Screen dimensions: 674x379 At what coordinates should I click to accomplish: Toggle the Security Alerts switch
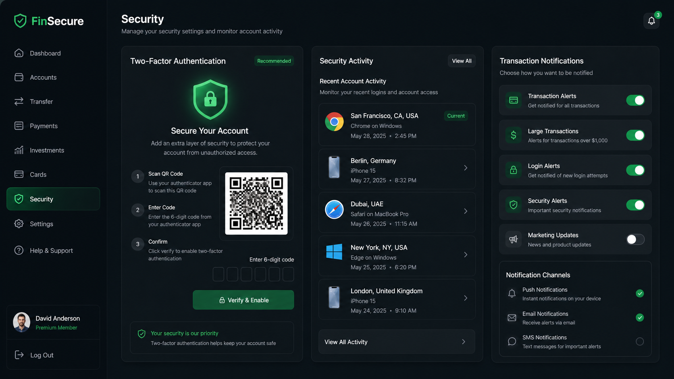(635, 205)
